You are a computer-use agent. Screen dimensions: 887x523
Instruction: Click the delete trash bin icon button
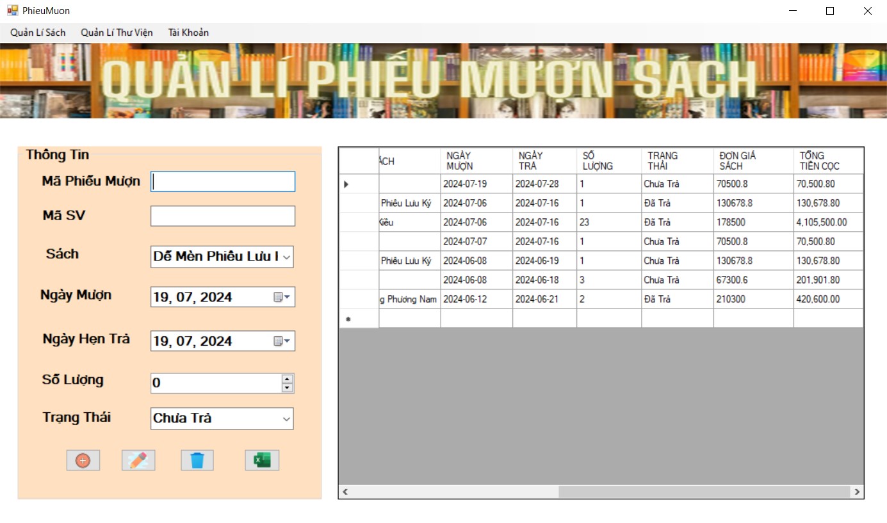pyautogui.click(x=197, y=460)
